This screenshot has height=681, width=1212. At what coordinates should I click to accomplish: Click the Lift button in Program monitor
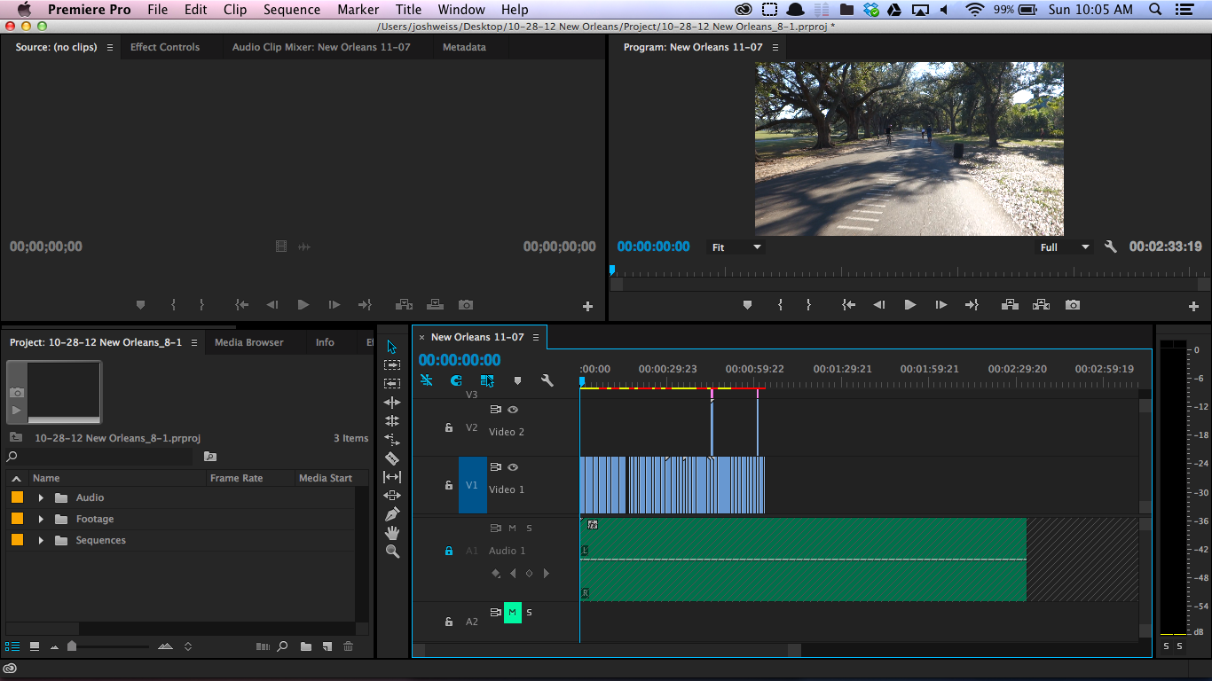pos(1010,305)
